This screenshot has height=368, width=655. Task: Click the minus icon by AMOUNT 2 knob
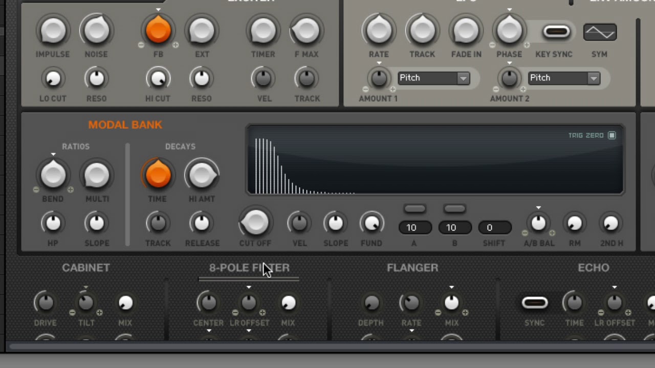(x=497, y=89)
